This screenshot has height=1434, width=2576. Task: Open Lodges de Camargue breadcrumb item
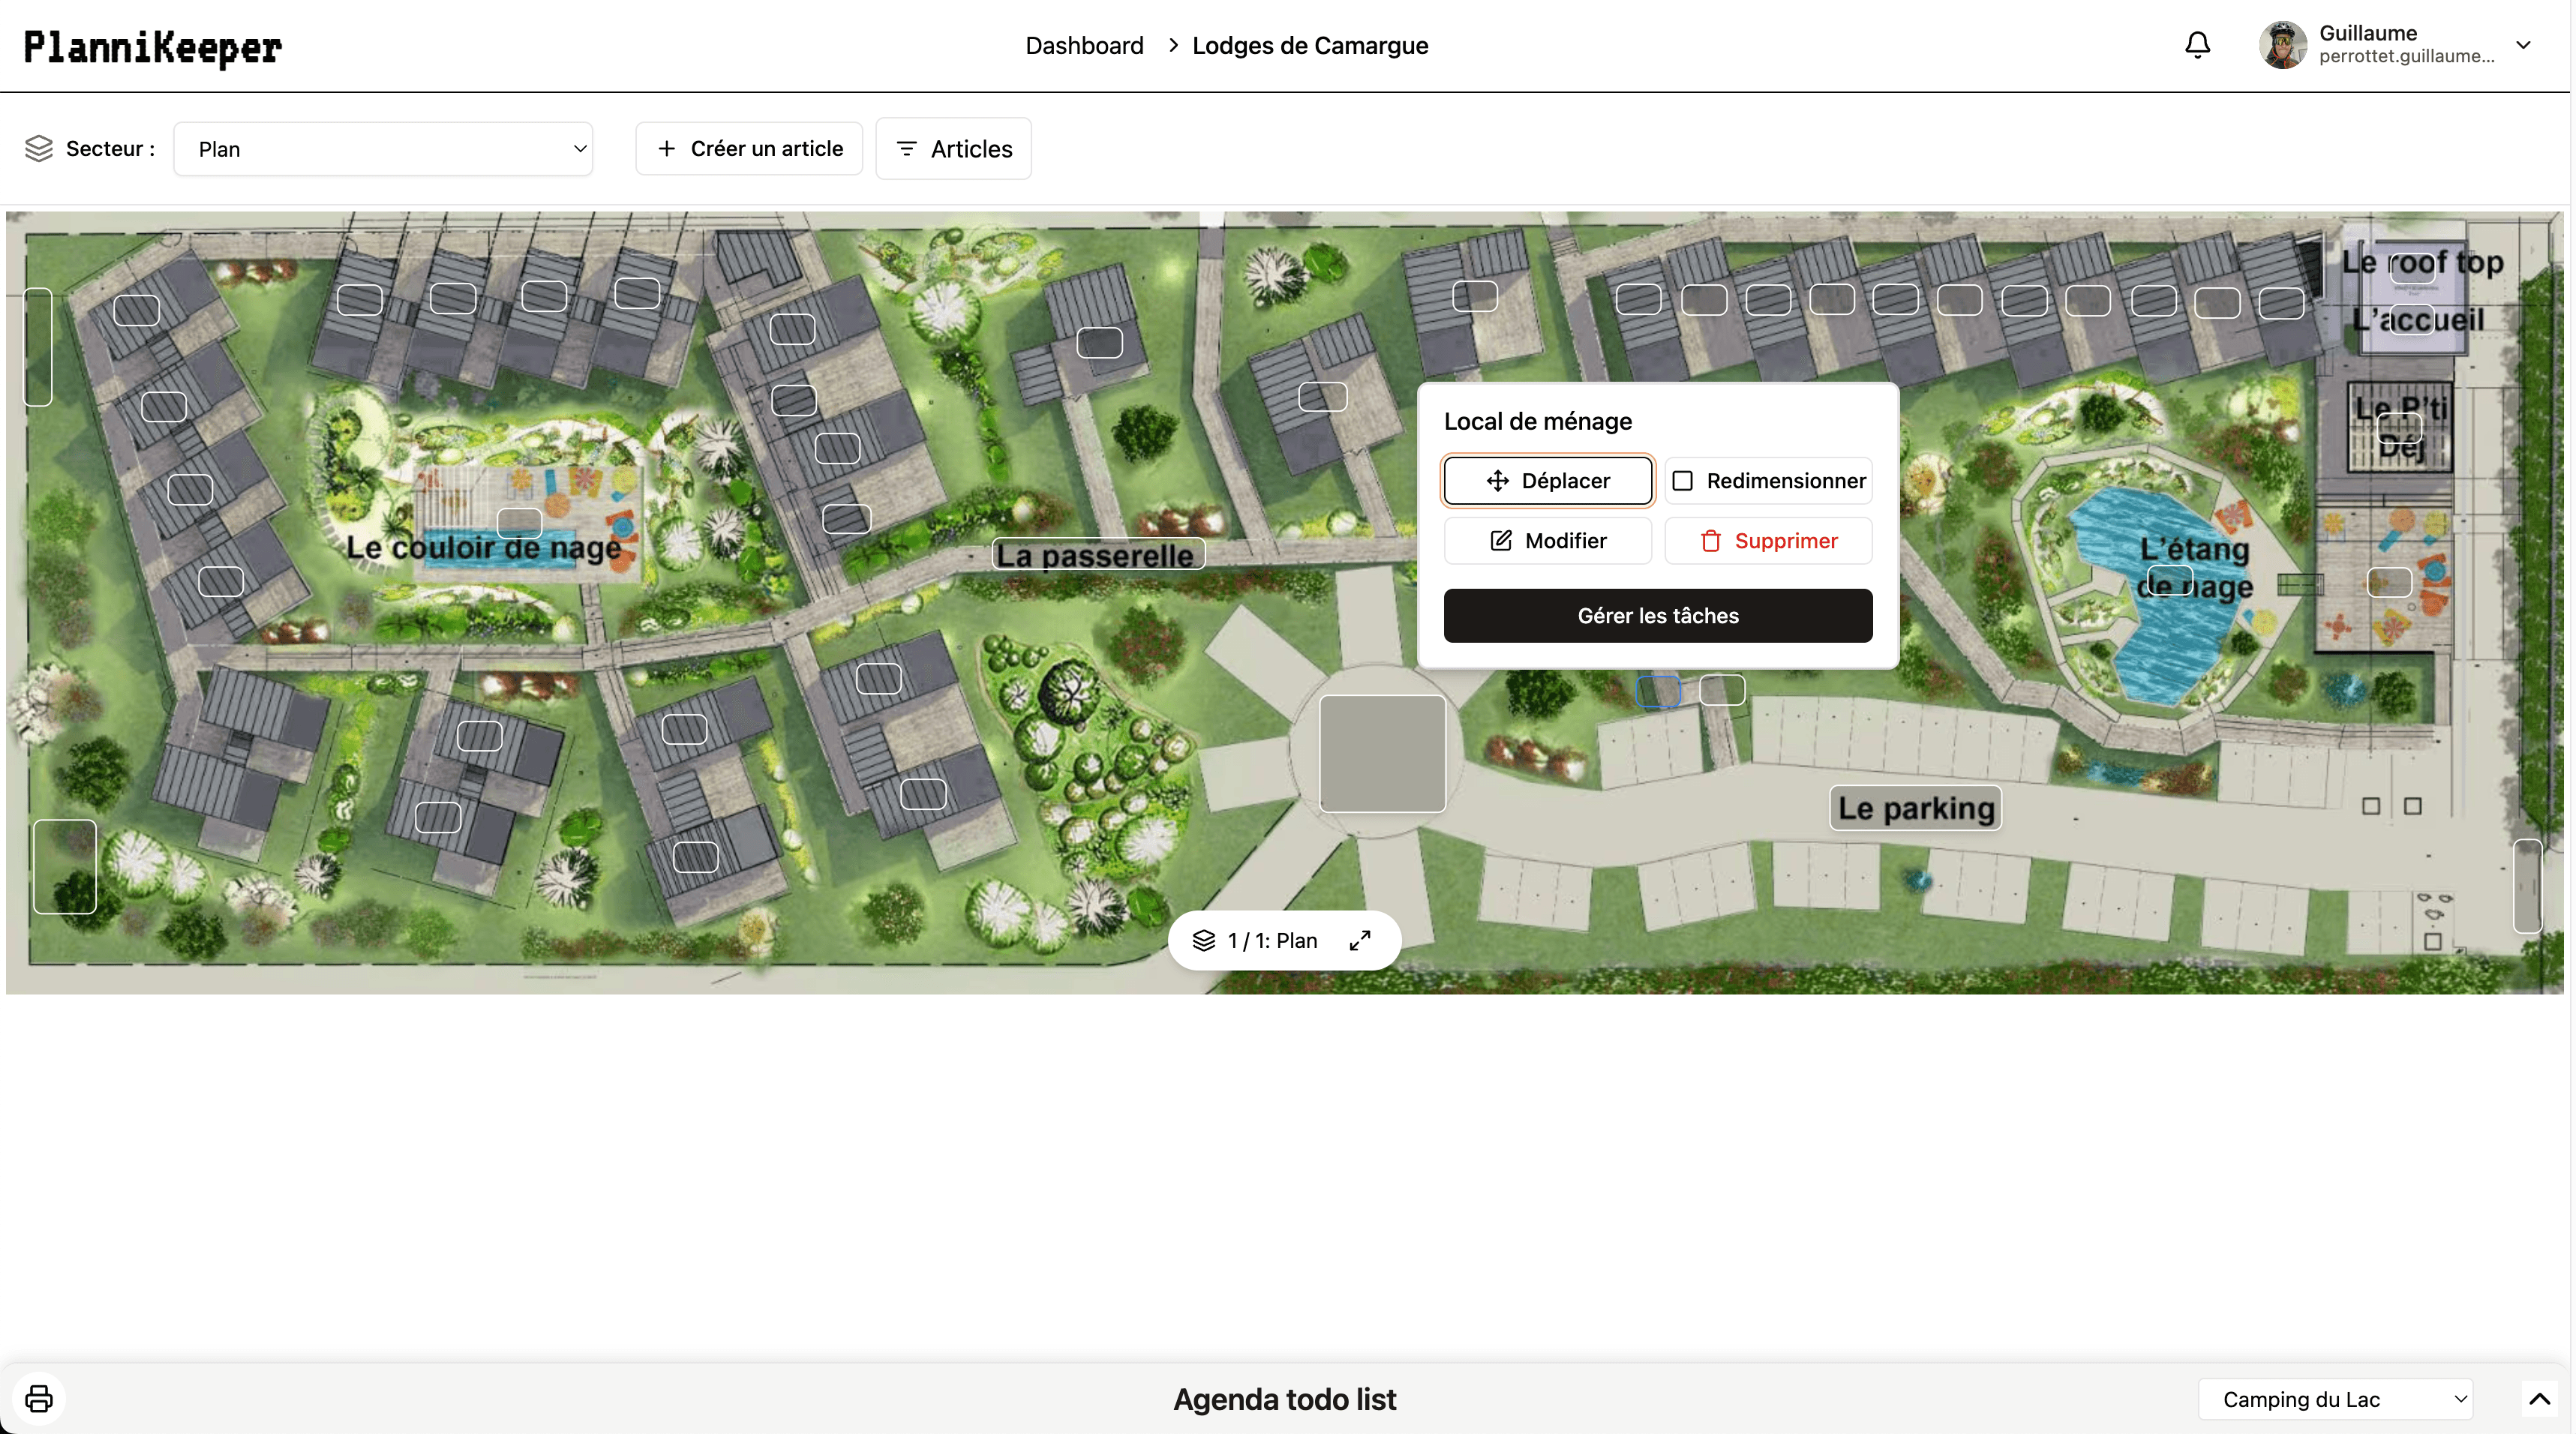tap(1310, 45)
